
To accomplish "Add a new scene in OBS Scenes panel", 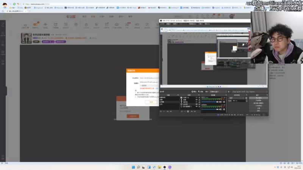I will [161, 111].
